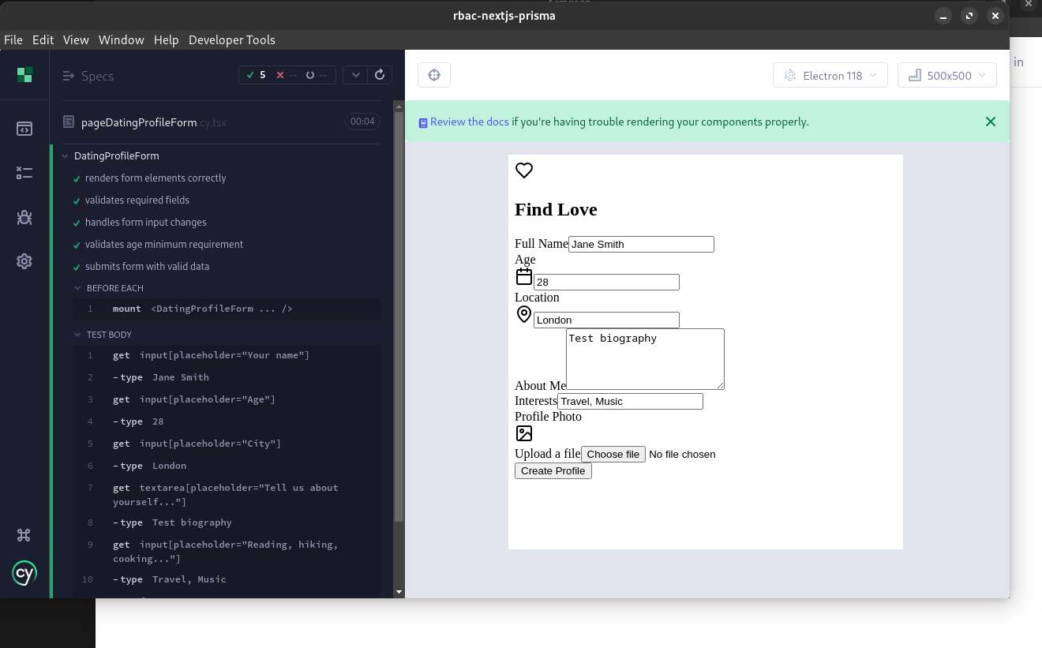Viewport: 1042px width, 648px height.
Task: Open the Window menu
Action: (122, 39)
